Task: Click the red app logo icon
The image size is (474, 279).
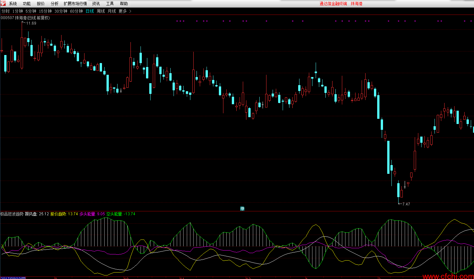Action: 3,4
